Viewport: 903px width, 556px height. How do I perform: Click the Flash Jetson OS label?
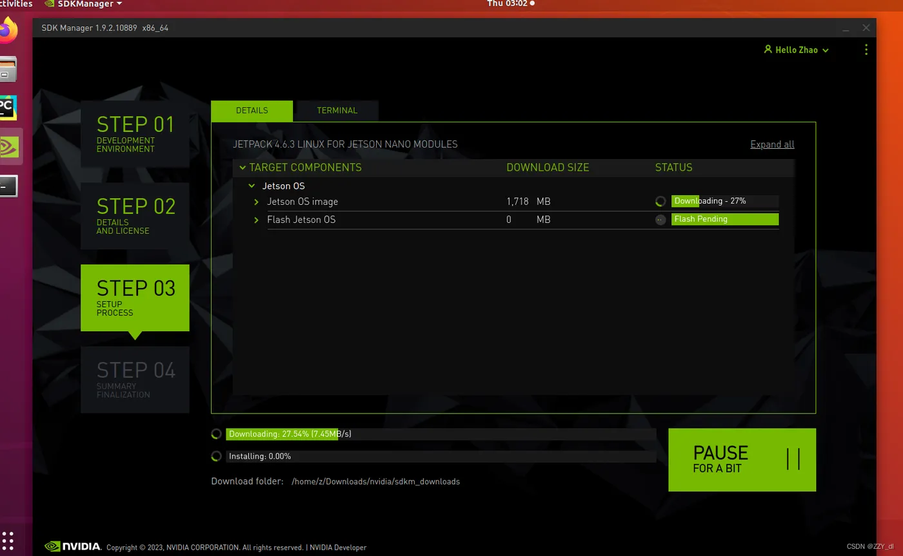point(301,220)
